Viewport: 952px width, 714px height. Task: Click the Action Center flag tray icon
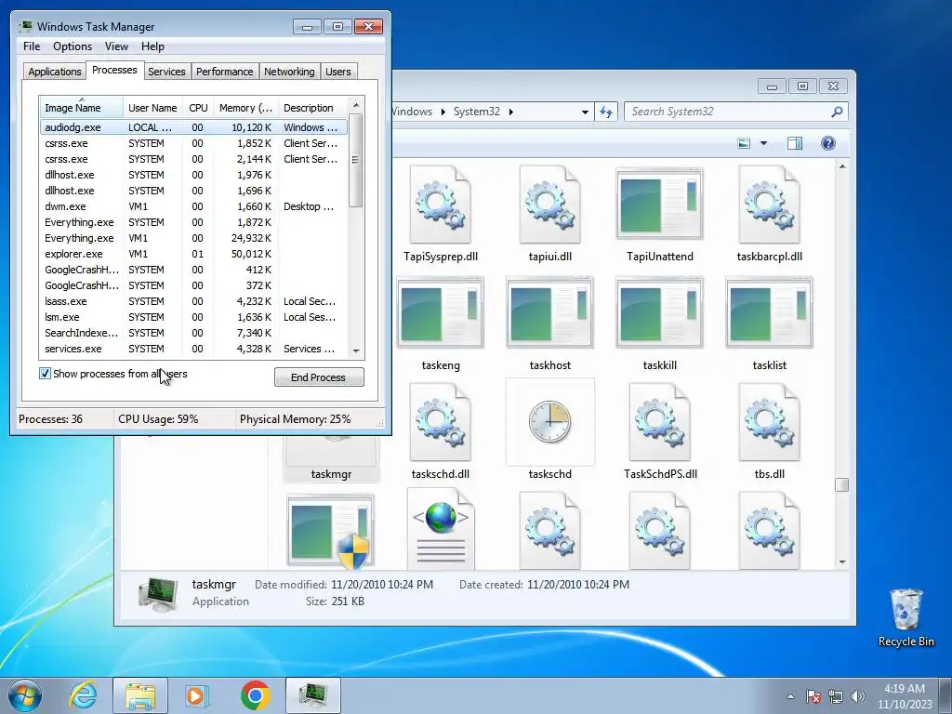pos(813,696)
